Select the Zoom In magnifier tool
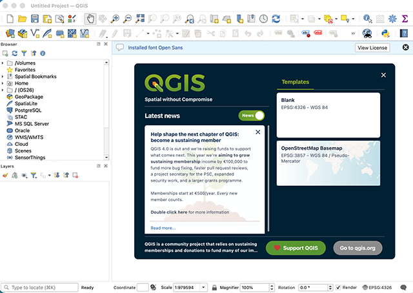 pos(115,19)
